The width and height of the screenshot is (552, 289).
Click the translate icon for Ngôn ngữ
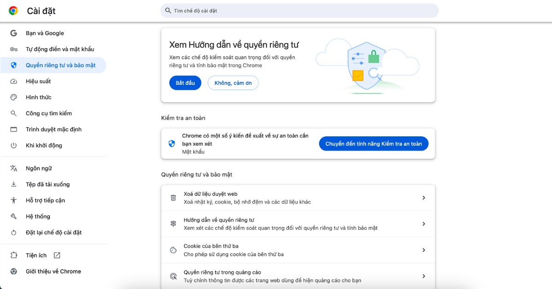click(x=14, y=168)
